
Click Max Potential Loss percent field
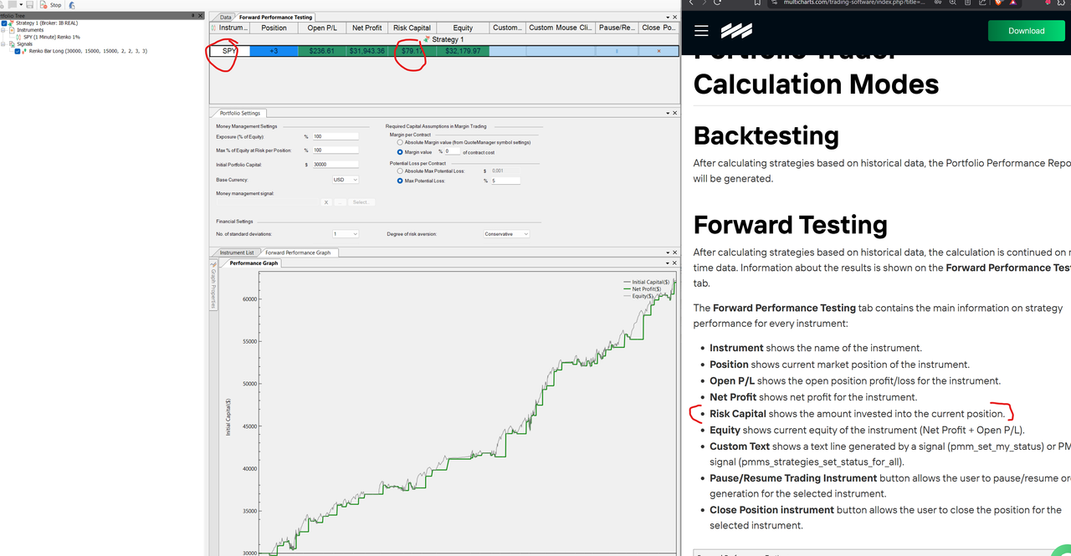(505, 181)
